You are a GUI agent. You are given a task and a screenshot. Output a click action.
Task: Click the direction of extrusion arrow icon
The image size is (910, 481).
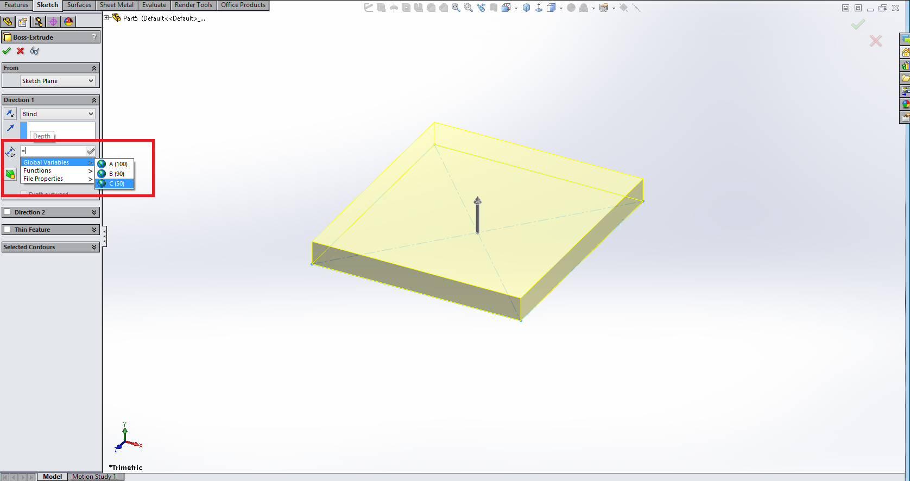[x=10, y=128]
